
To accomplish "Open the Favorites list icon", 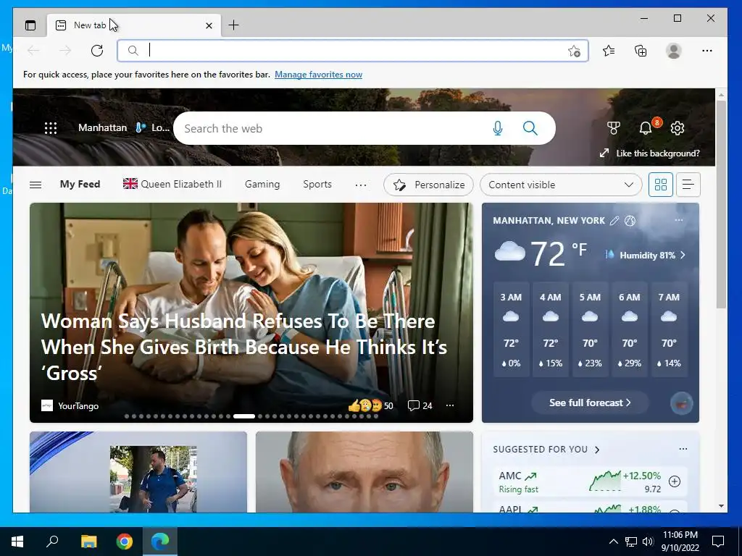I will 609,51.
